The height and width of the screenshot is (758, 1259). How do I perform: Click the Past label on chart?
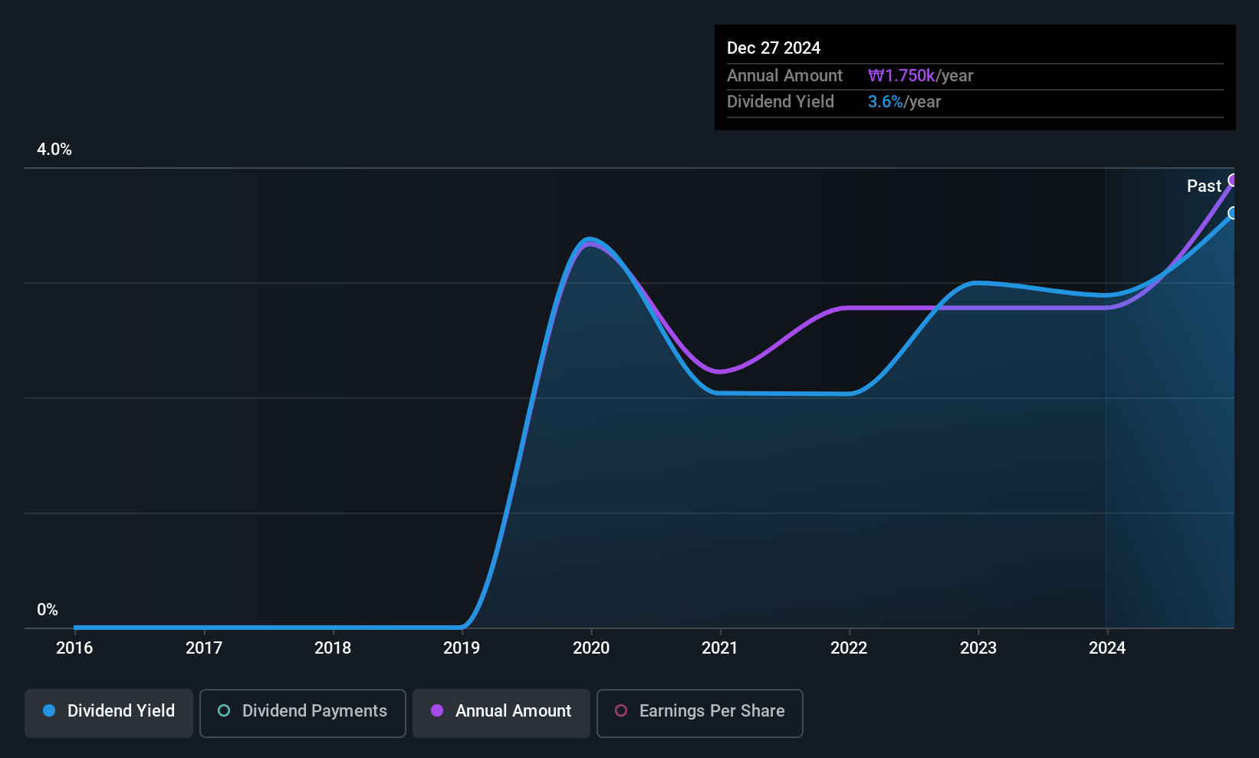pyautogui.click(x=1204, y=186)
